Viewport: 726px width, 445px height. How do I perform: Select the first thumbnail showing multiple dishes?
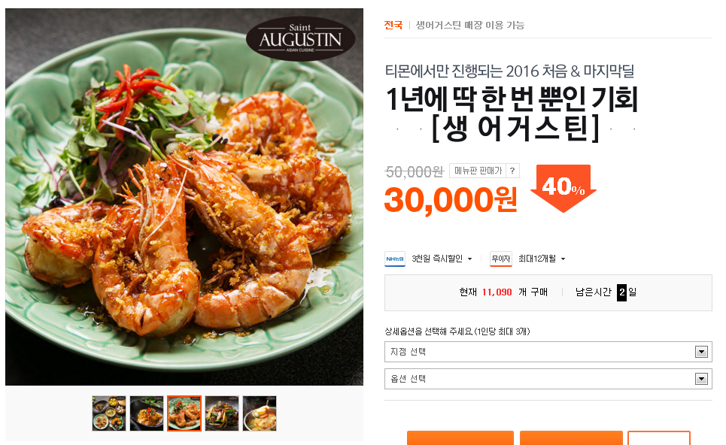click(x=109, y=413)
